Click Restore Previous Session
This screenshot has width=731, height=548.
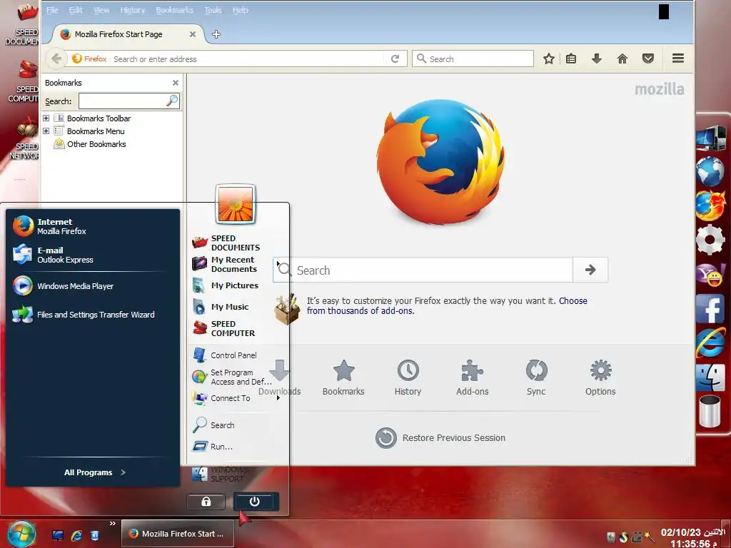point(440,437)
